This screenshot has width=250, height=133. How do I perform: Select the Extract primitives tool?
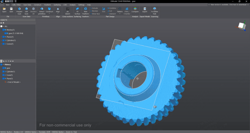(x=42, y=11)
